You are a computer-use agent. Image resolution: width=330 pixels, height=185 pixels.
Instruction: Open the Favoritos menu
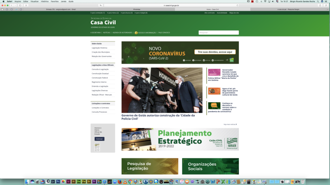click(54, 1)
